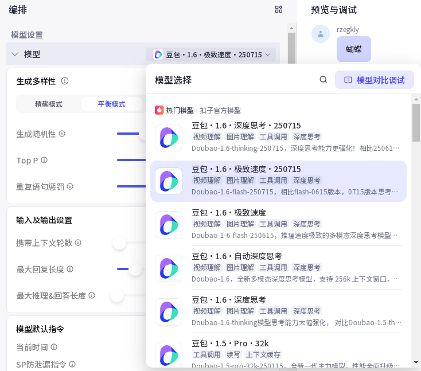Click the info icon beside 生成随机性
This screenshot has width=421, height=371.
tap(62, 134)
